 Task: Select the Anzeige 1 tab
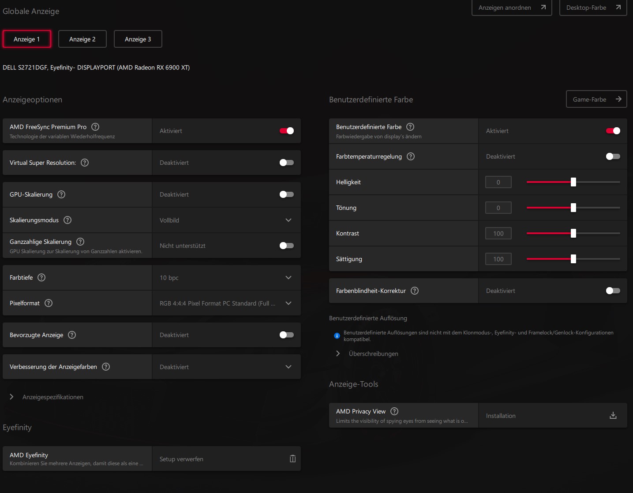pyautogui.click(x=27, y=39)
